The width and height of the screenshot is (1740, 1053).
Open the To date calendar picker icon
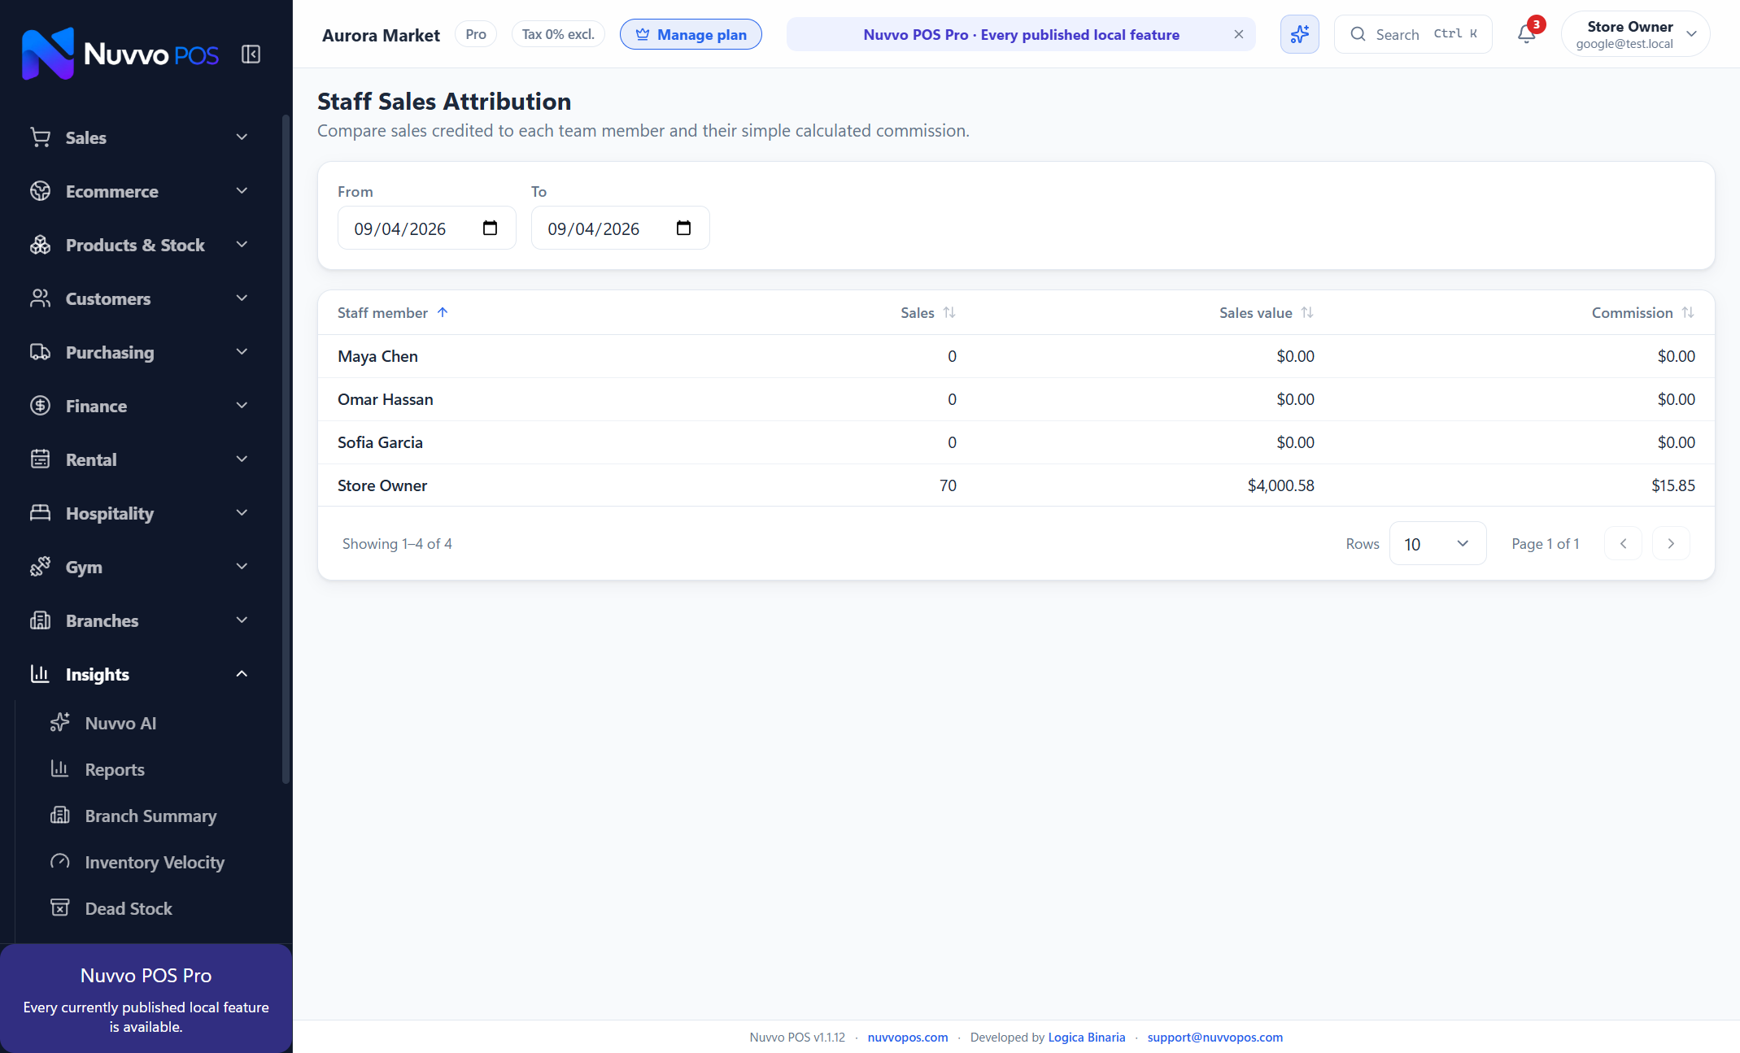click(683, 228)
